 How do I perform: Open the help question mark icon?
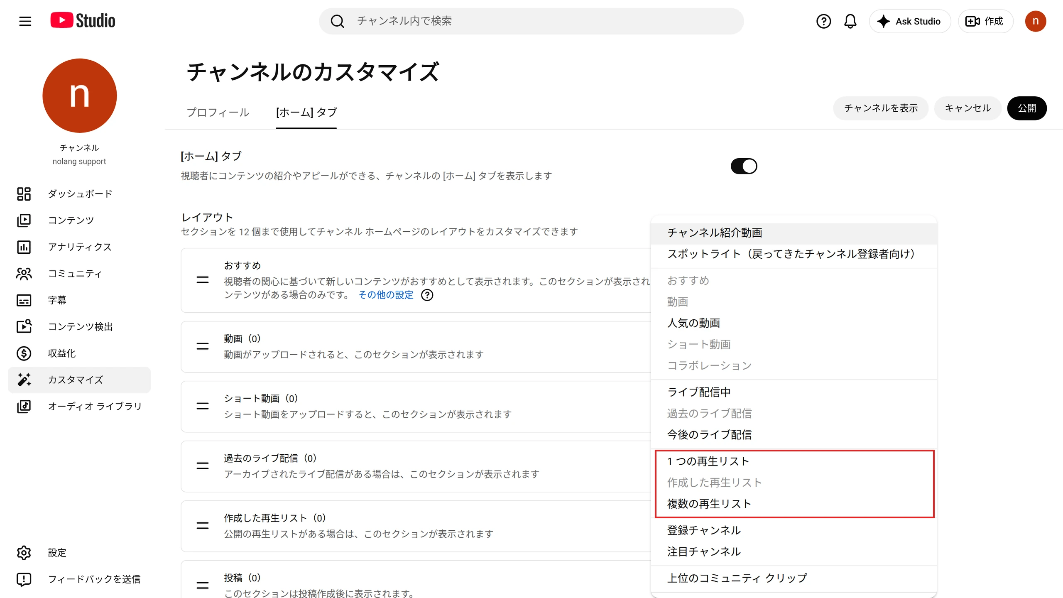823,21
